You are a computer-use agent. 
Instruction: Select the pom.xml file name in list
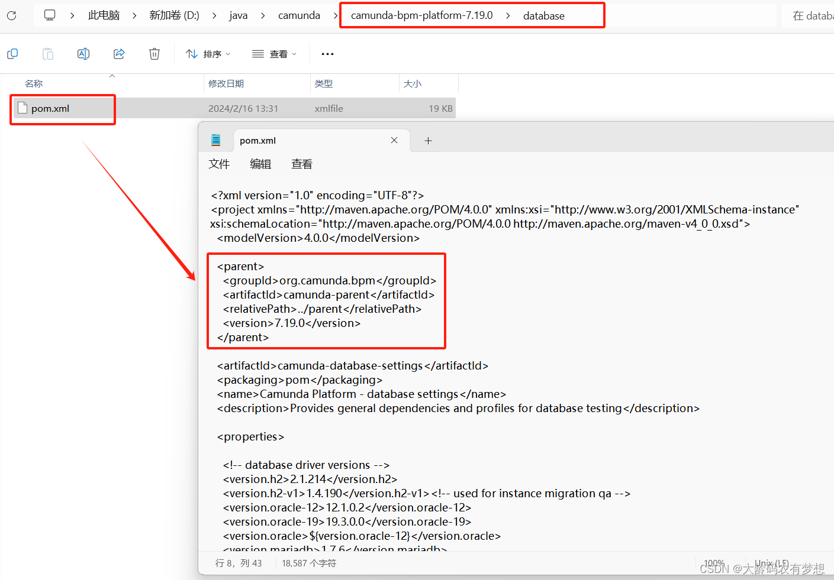click(x=50, y=108)
